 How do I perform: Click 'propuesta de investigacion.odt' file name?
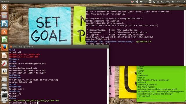(x=27, y=64)
